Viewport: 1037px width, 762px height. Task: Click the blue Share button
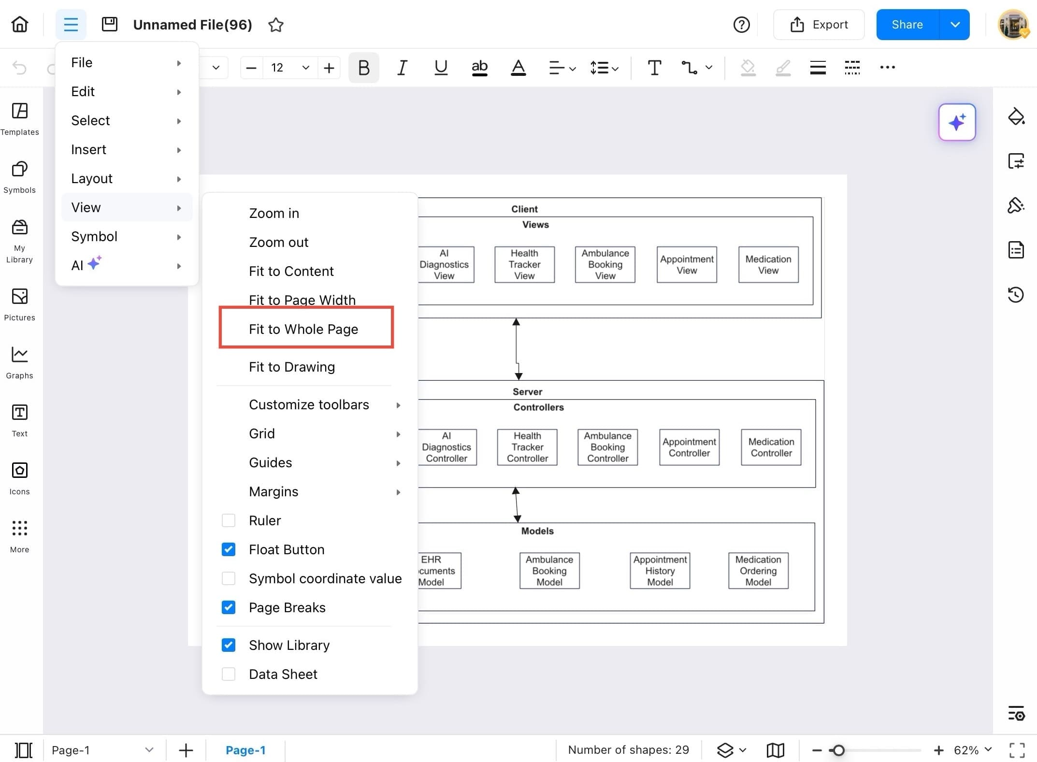click(x=907, y=25)
